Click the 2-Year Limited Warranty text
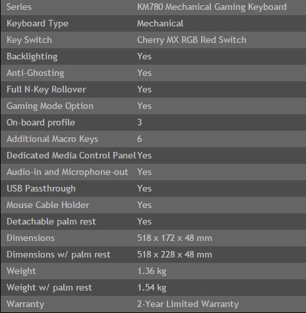 188,304
